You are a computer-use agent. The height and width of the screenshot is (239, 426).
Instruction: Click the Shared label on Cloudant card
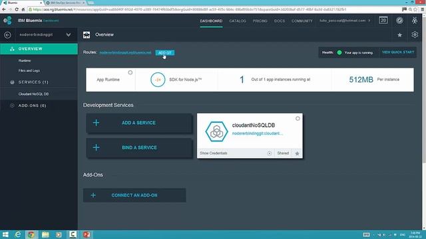pyautogui.click(x=283, y=153)
